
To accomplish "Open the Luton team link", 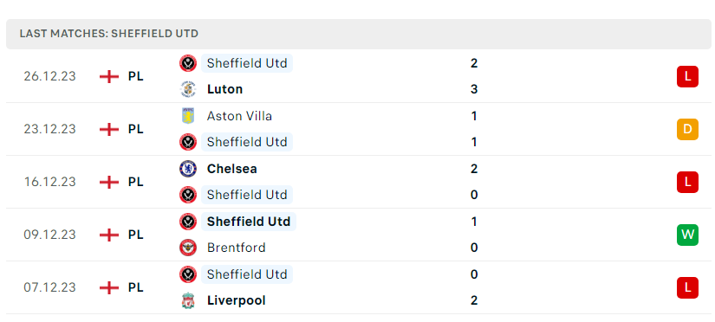I will coord(224,89).
